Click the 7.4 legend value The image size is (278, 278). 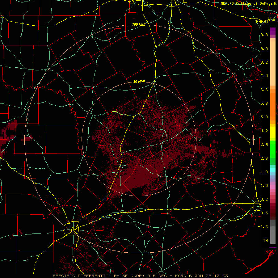pyautogui.click(x=264, y=76)
